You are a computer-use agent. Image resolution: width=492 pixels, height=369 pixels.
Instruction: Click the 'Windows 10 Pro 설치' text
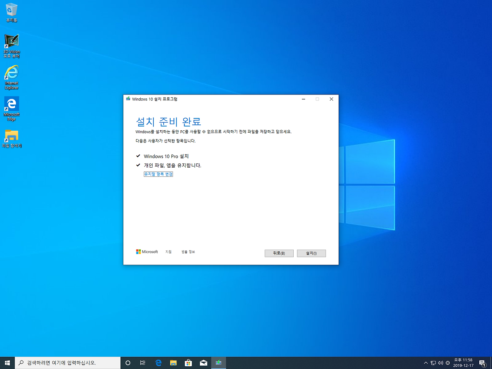click(x=166, y=156)
